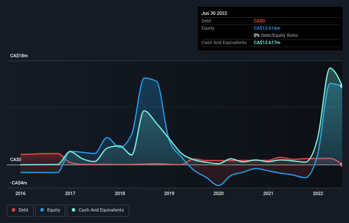349x223 pixels.
Task: Click the 2020 axis label
Action: click(x=218, y=193)
